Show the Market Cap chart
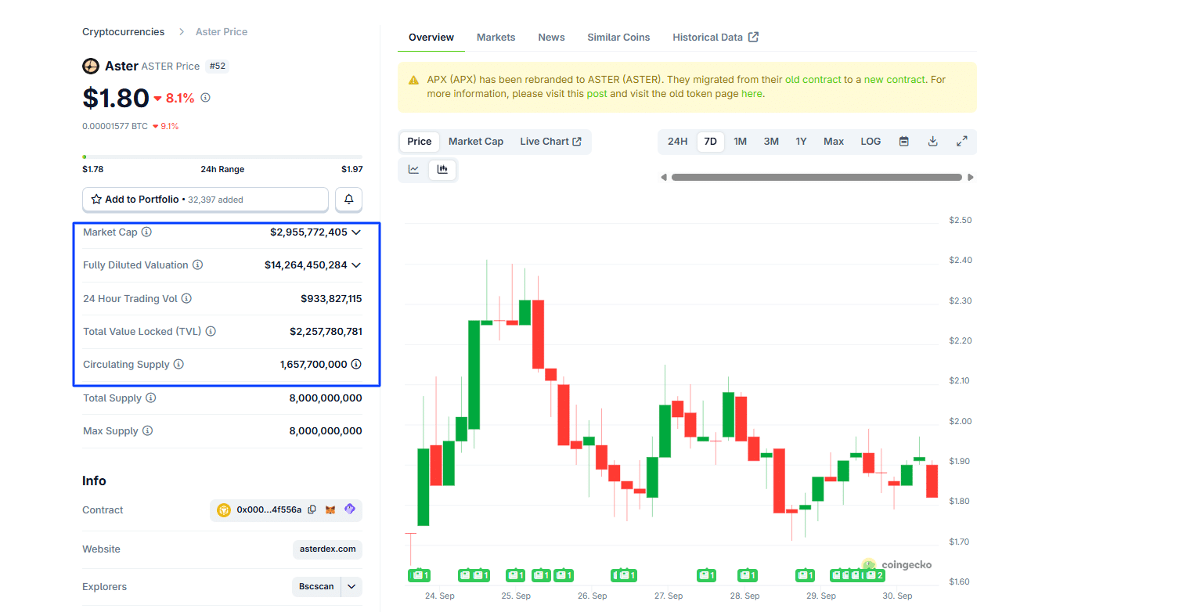 pos(476,142)
